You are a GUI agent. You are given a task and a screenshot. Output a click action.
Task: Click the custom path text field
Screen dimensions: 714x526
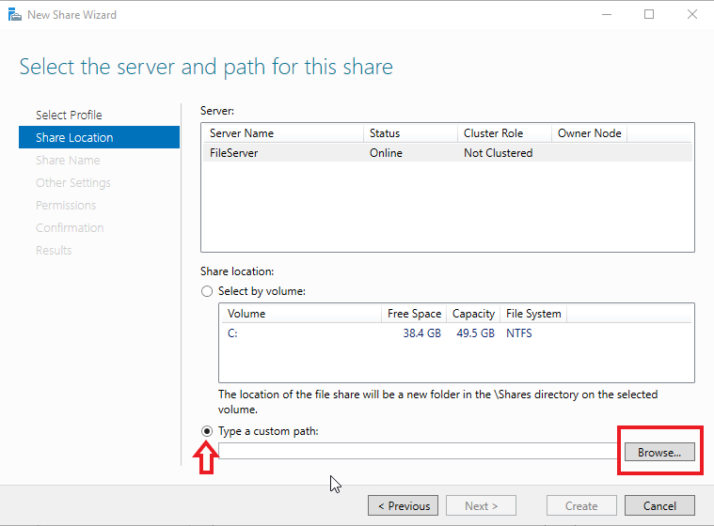(x=418, y=451)
